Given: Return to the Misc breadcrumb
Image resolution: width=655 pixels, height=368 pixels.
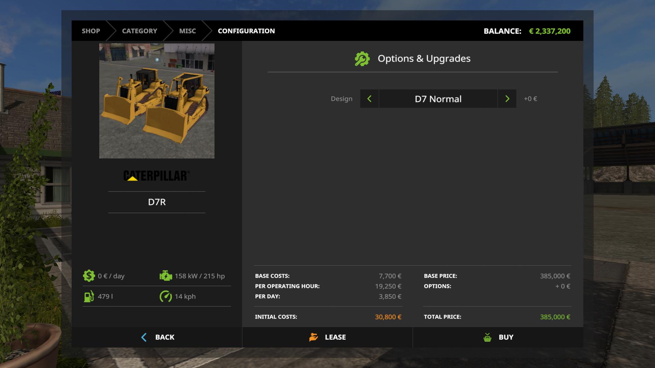Looking at the screenshot, I should pos(187,31).
